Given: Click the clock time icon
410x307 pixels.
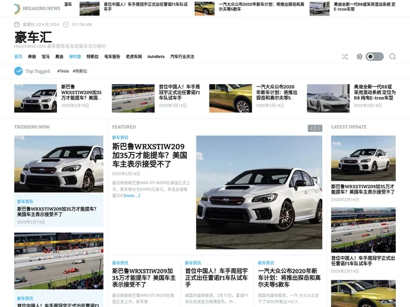Looking at the screenshot, I should (66, 24).
